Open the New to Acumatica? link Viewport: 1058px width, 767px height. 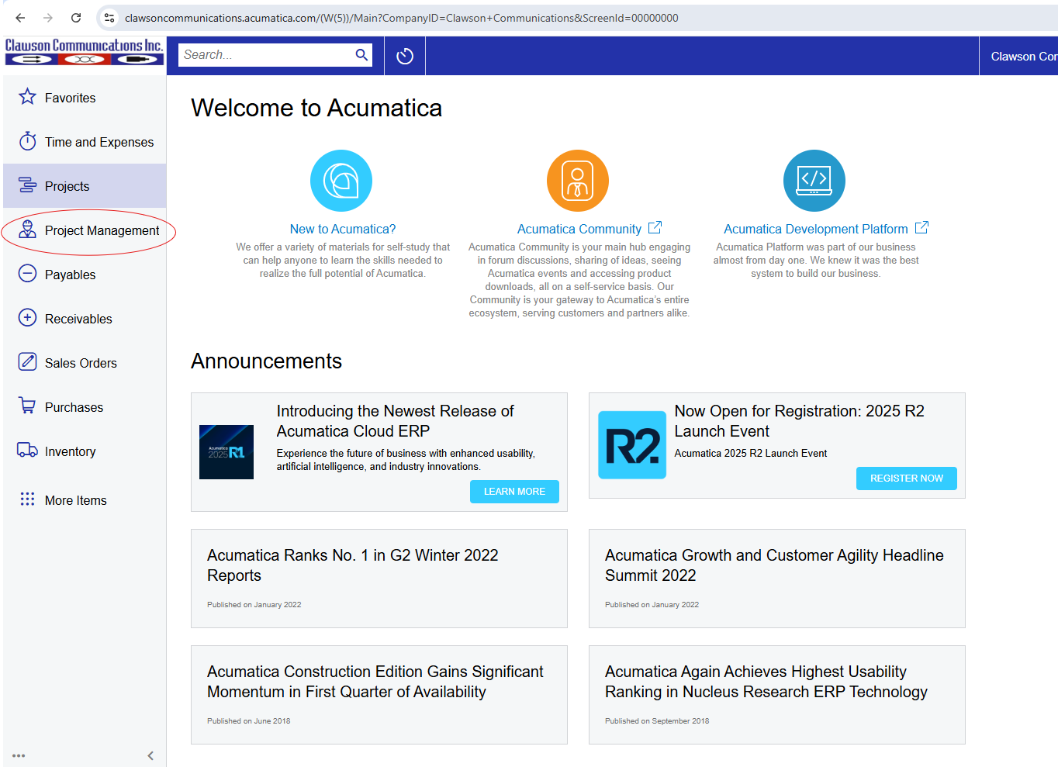point(342,229)
